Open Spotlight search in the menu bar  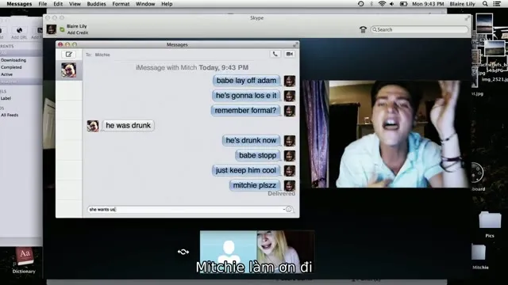pos(485,4)
